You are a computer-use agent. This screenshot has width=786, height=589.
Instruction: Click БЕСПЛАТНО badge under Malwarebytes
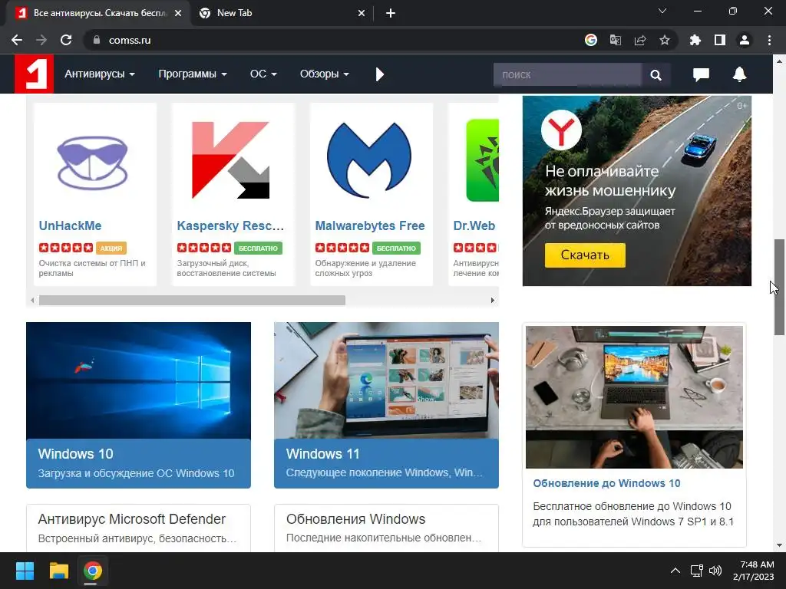pyautogui.click(x=396, y=248)
